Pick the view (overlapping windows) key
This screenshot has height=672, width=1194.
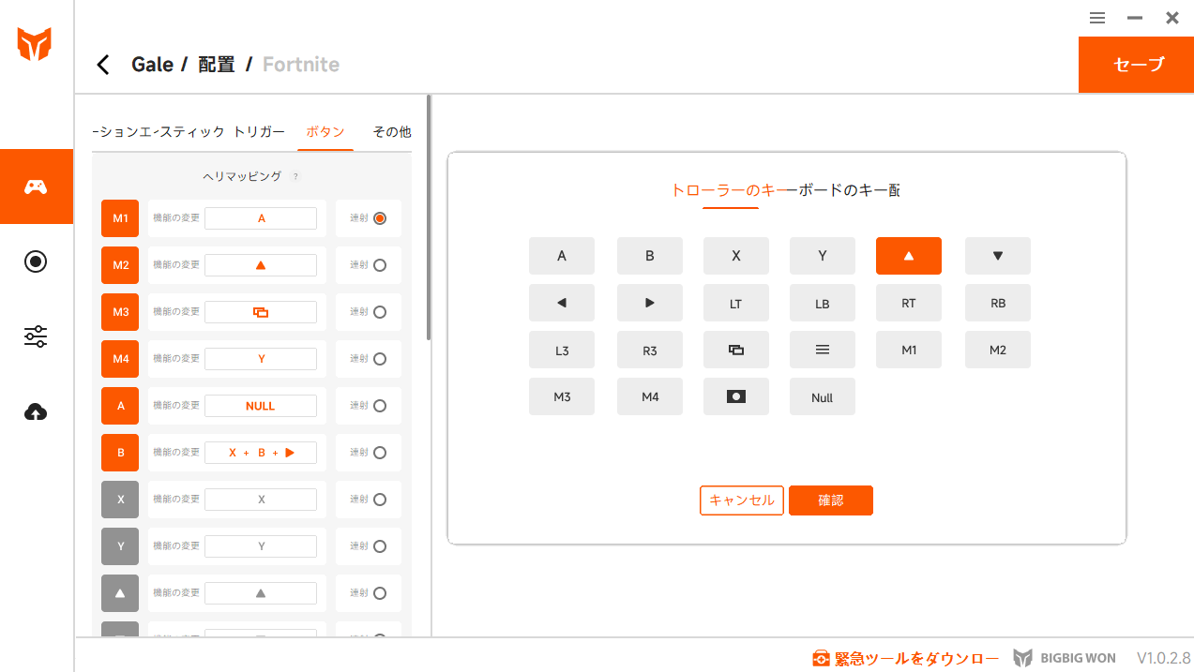coord(735,350)
